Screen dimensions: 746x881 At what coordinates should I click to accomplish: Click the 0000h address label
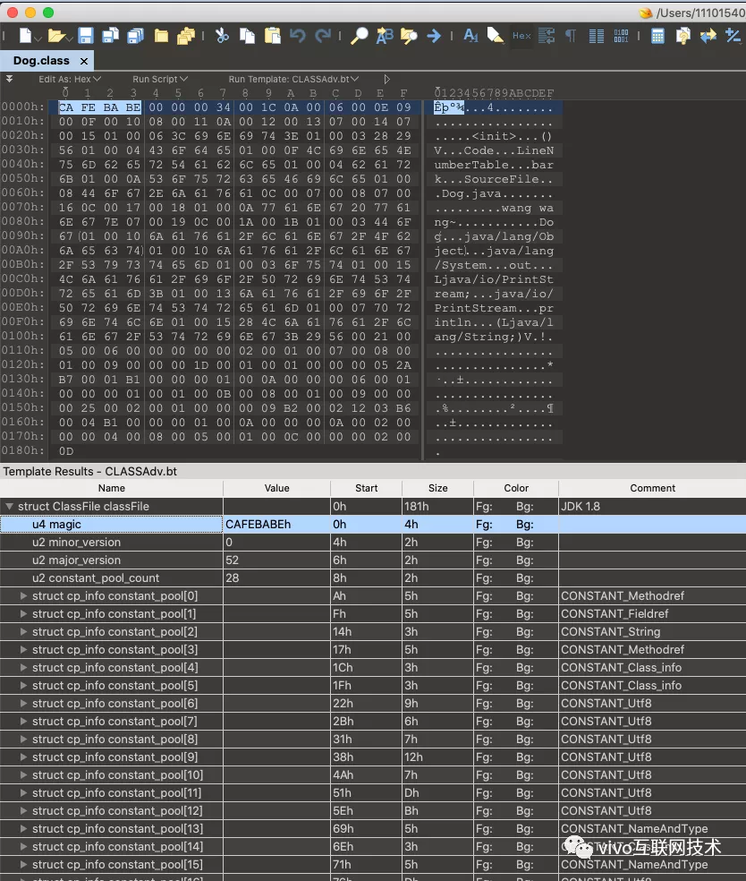pos(22,107)
